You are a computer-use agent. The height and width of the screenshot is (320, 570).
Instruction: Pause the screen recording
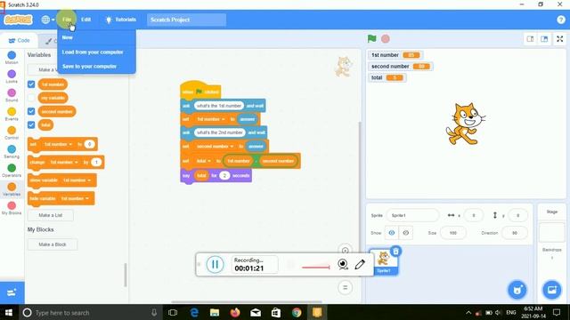[x=215, y=265]
